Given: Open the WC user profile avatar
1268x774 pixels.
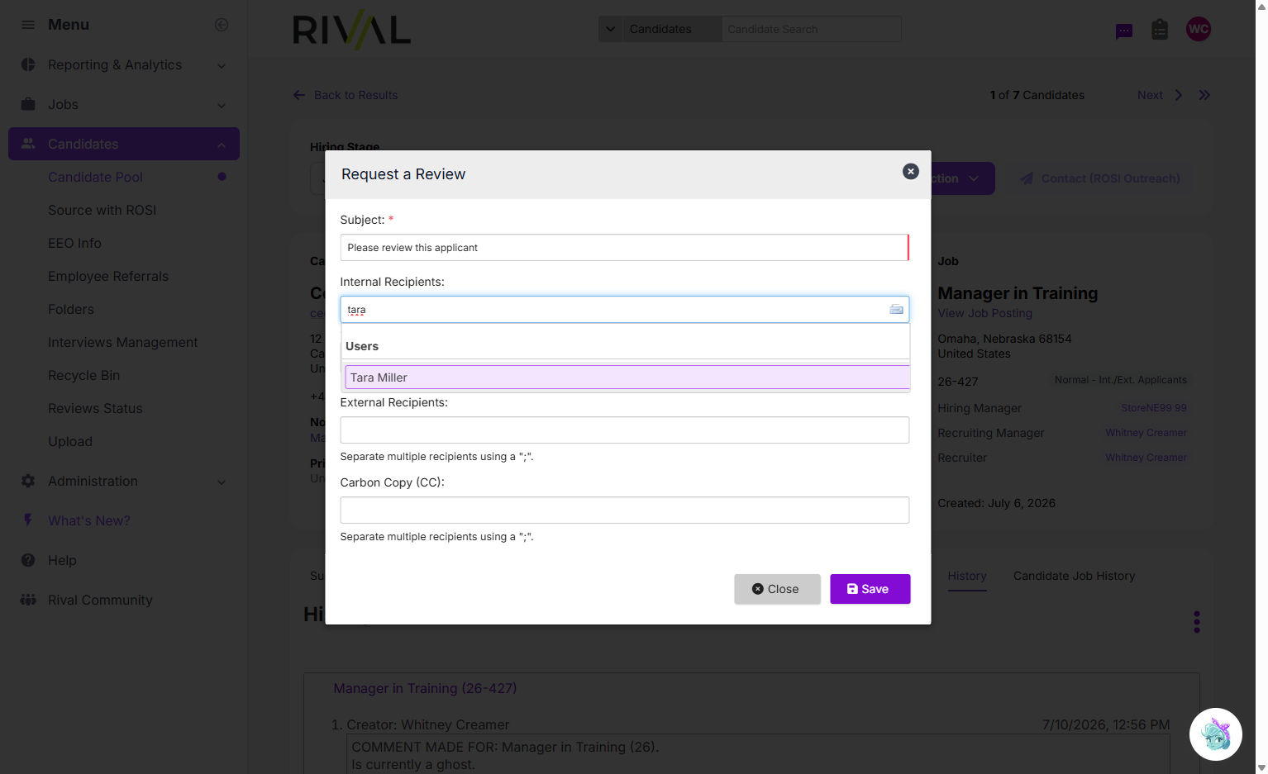Looking at the screenshot, I should [x=1198, y=29].
